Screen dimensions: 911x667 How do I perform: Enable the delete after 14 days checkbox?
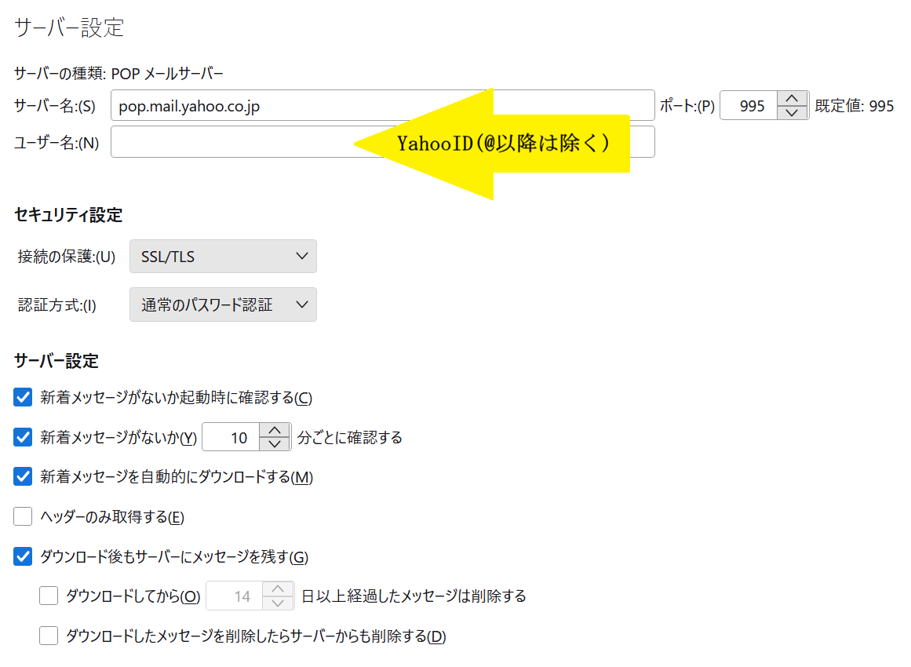(x=49, y=596)
